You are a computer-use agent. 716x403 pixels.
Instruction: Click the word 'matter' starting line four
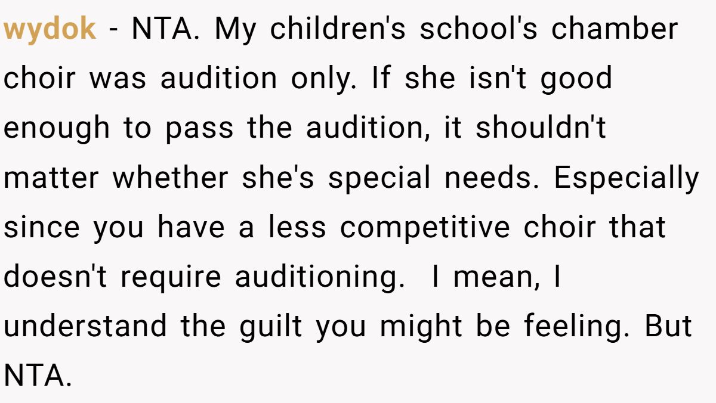coord(52,178)
